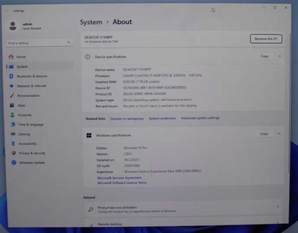Click Rename this PC button

[266, 39]
